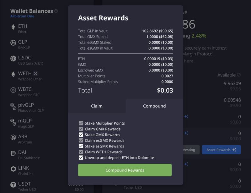Click the USDT Tether icon in the wallet list
Image resolution: width=251 pixels, height=193 pixels.
13,185
